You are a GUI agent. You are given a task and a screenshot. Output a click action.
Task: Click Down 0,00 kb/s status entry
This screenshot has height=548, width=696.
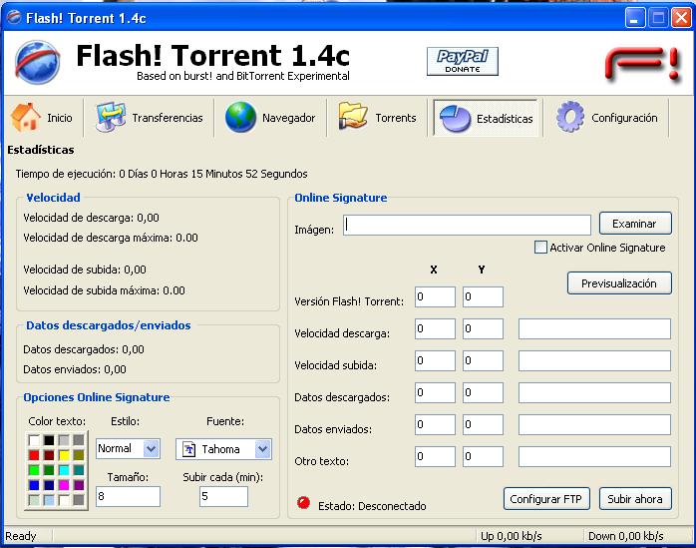tap(626, 536)
